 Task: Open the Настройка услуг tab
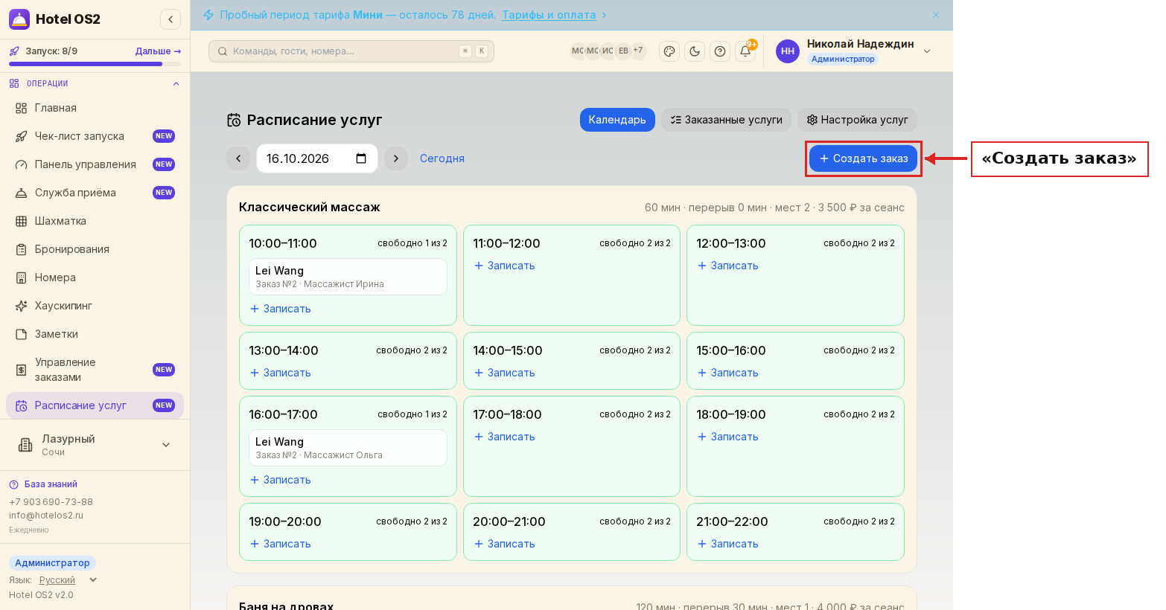tap(857, 120)
